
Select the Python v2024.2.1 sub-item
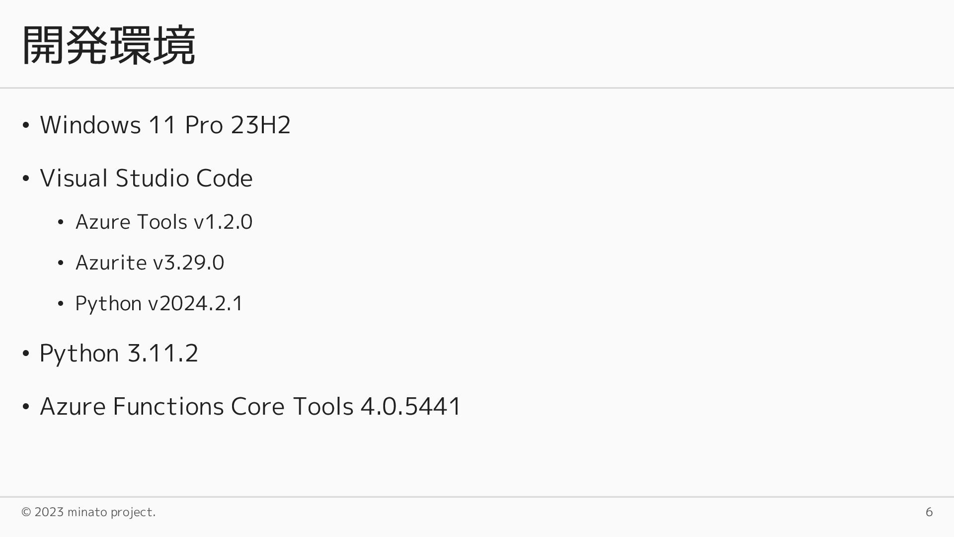tap(159, 303)
